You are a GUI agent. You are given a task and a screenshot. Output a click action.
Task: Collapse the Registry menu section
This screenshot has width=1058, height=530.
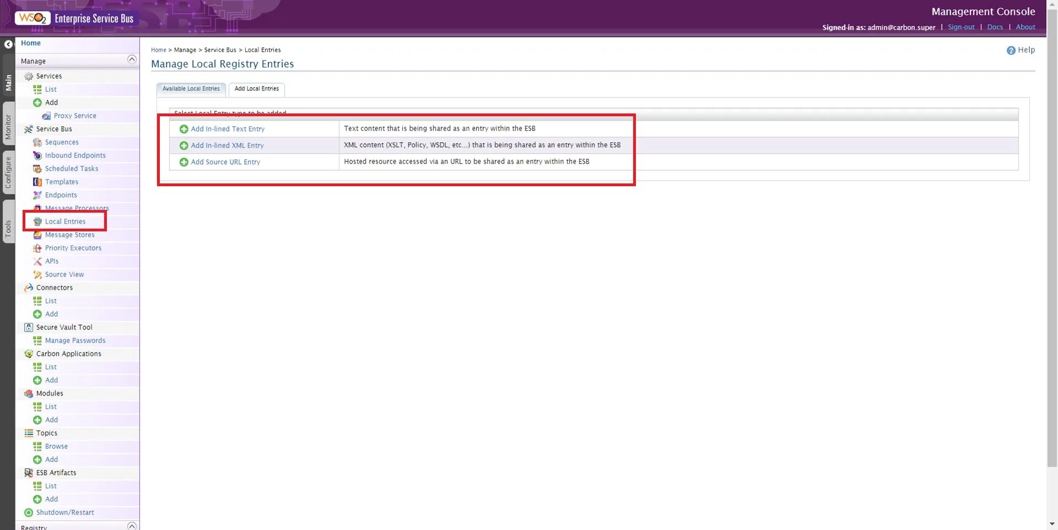pos(132,526)
